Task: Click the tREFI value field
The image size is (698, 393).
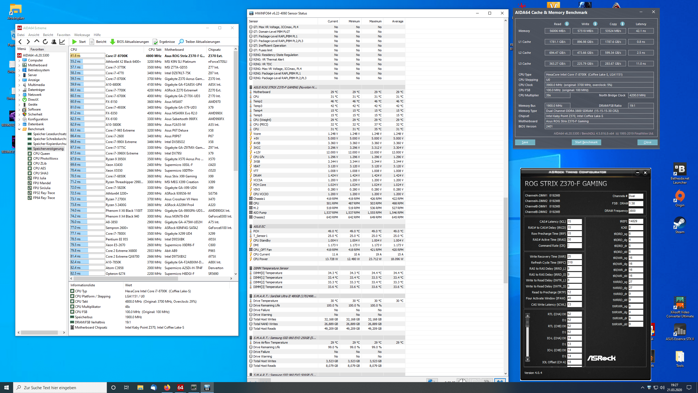Action: click(636, 221)
